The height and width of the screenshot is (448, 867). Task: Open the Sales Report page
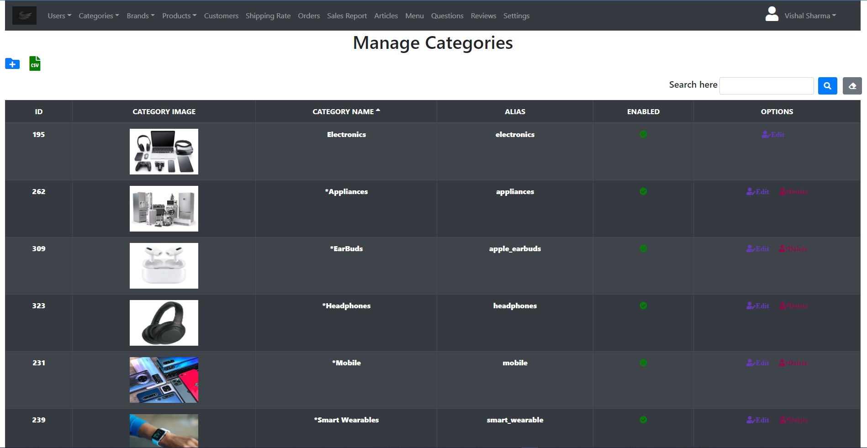347,16
